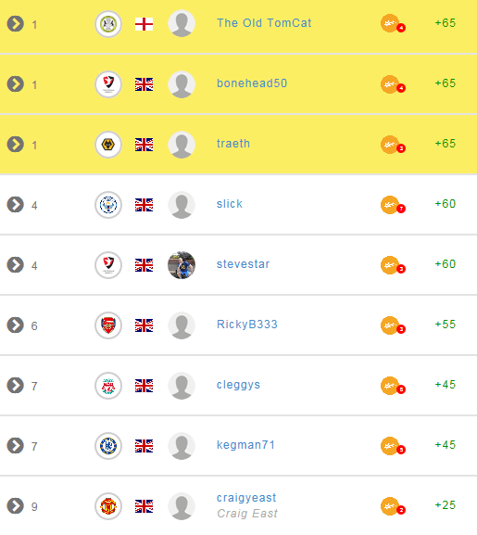Click the England flag for The Old TomCat
The height and width of the screenshot is (535, 477).
point(144,24)
